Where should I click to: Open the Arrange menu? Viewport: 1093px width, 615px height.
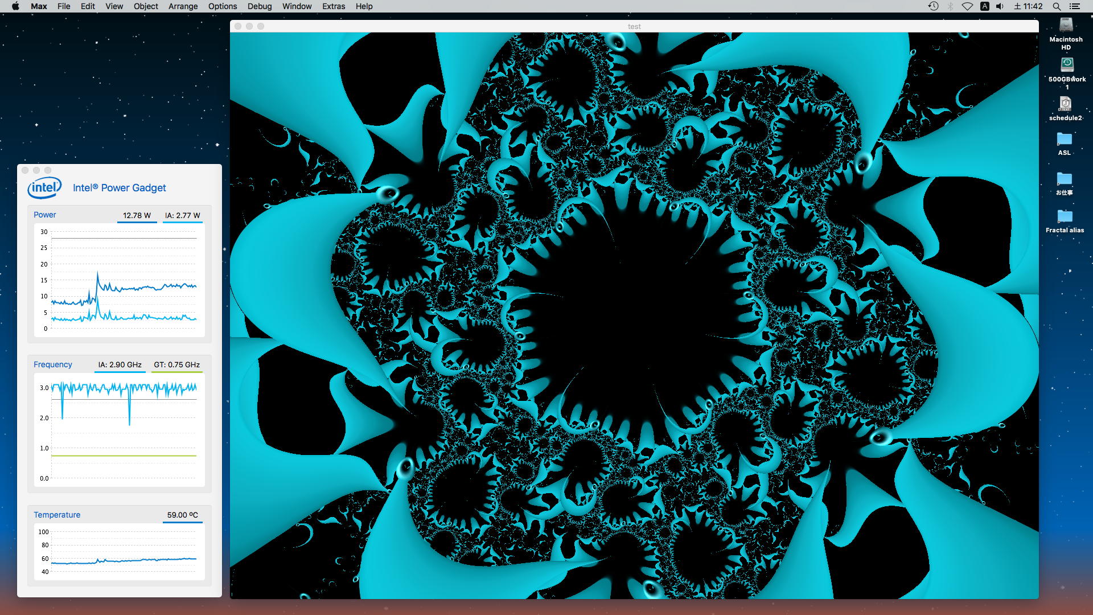pos(183,6)
